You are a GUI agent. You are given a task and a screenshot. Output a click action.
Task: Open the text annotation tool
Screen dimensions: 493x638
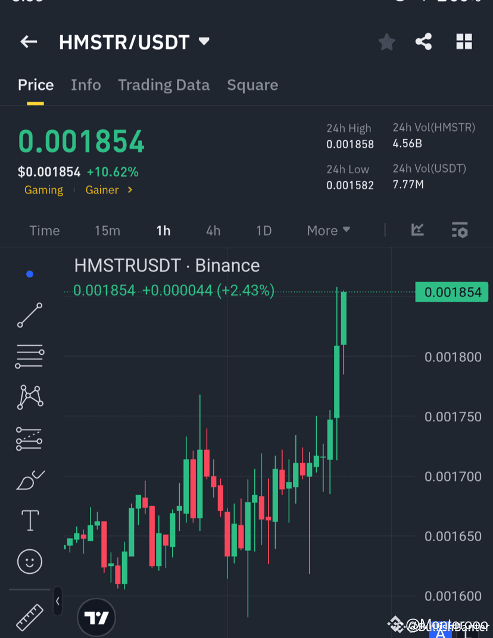pyautogui.click(x=29, y=520)
